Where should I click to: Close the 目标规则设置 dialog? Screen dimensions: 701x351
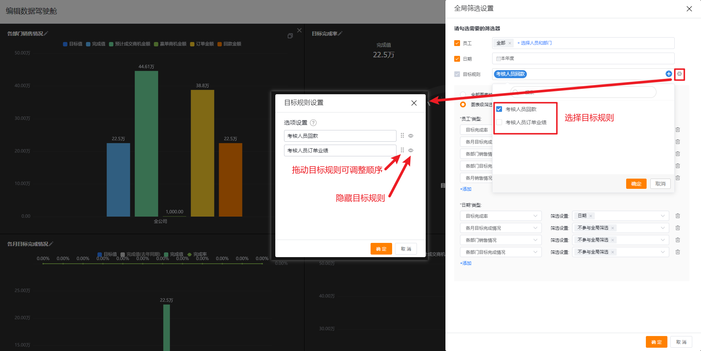click(x=414, y=103)
